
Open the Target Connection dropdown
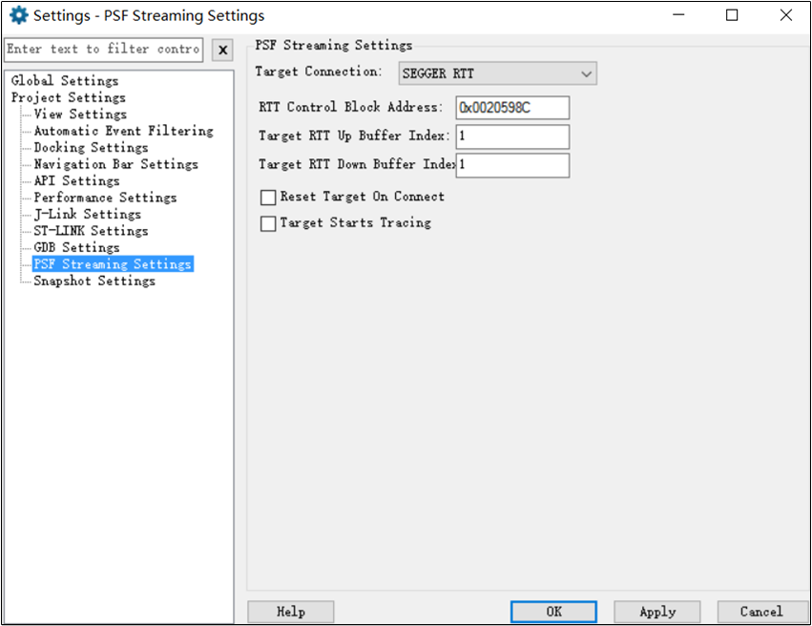(x=497, y=73)
